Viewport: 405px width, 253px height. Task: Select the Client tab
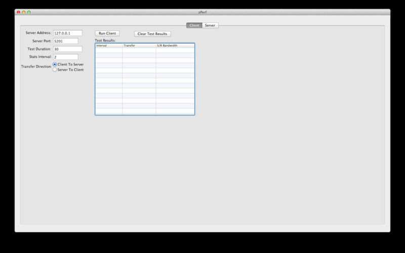coord(194,25)
